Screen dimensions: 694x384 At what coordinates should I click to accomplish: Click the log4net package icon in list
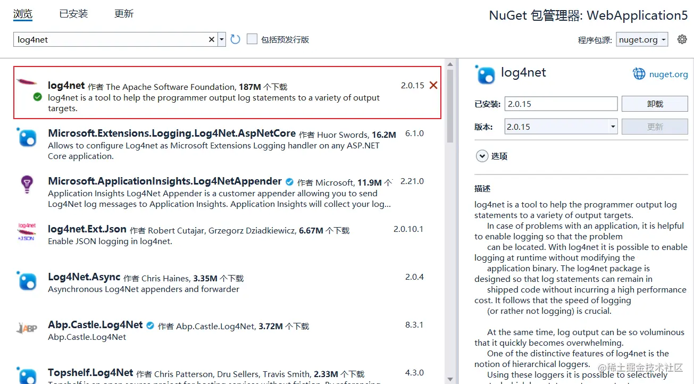coord(27,82)
